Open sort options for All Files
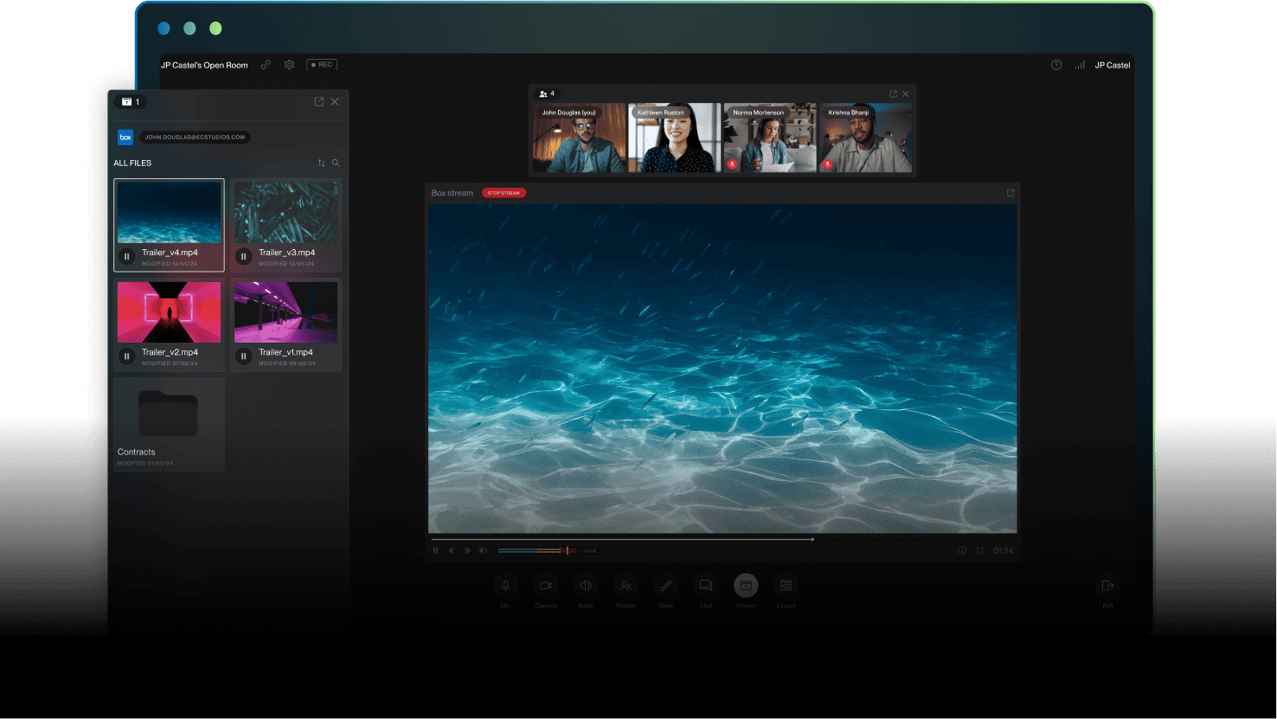Viewport: 1277px width, 719px height. [x=320, y=163]
